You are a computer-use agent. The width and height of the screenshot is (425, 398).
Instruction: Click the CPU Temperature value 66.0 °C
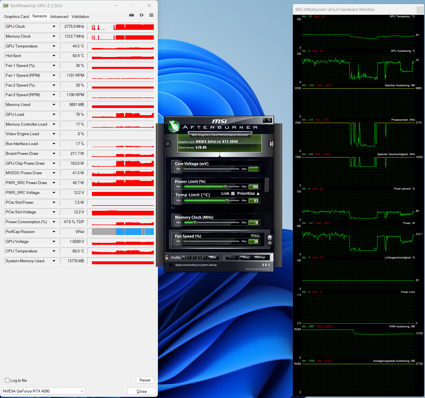point(72,251)
